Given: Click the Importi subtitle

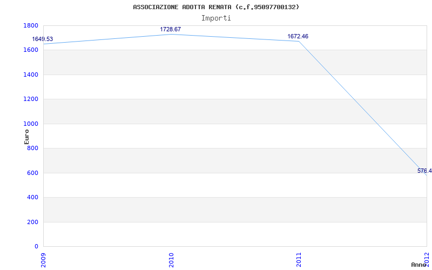Looking at the screenshot, I should tap(216, 18).
